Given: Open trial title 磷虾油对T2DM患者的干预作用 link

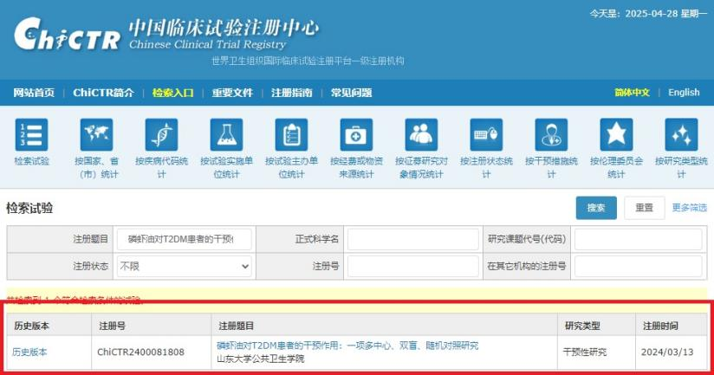Looking at the screenshot, I should click(347, 346).
